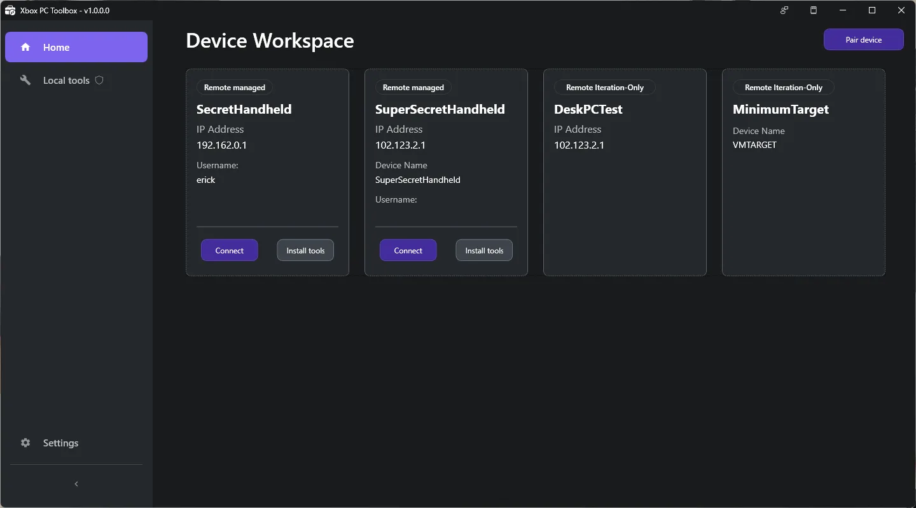Click the wrench icon beside Local tools

click(x=25, y=81)
